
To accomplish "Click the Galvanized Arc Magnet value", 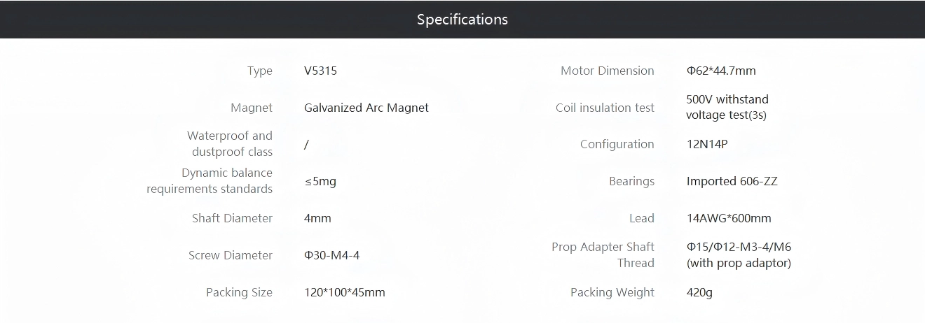I will (x=366, y=108).
